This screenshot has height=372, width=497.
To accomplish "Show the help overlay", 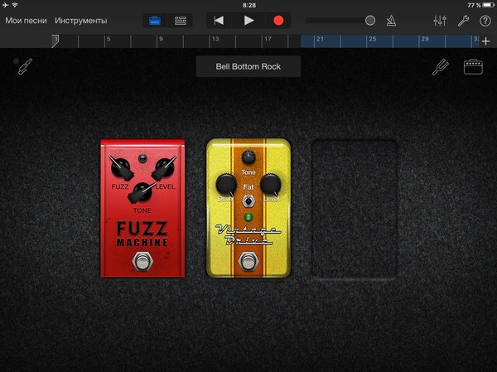I will point(485,20).
